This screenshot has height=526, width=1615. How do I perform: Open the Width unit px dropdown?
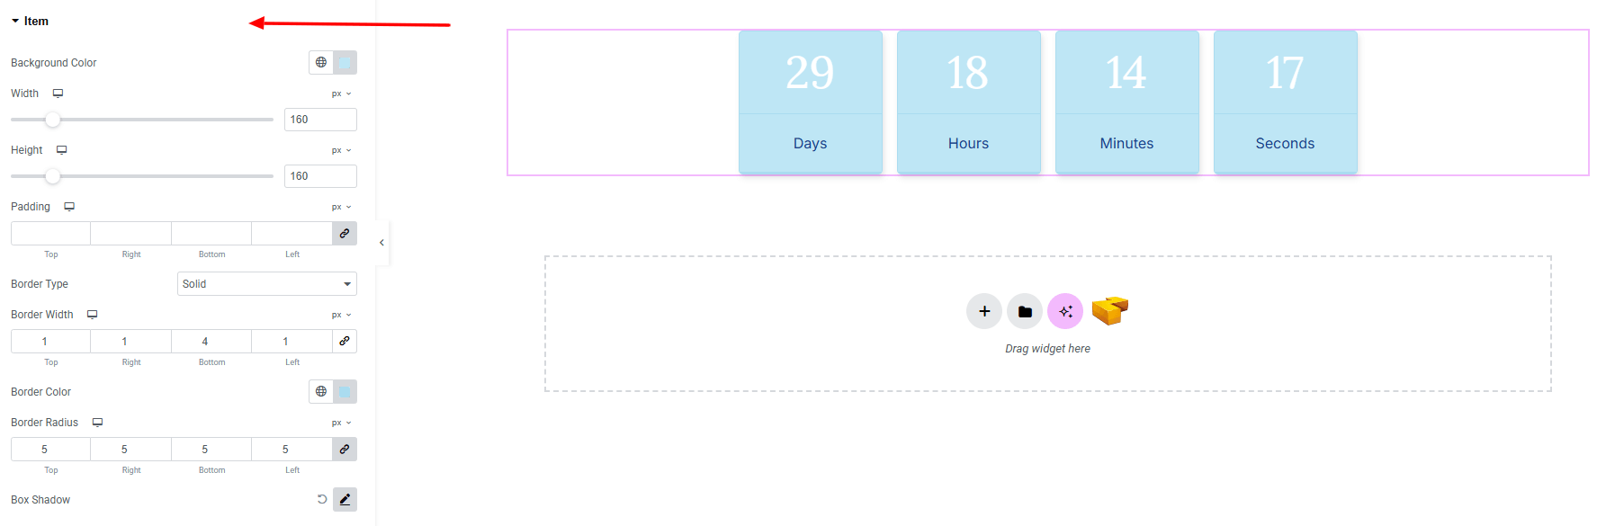tap(341, 94)
